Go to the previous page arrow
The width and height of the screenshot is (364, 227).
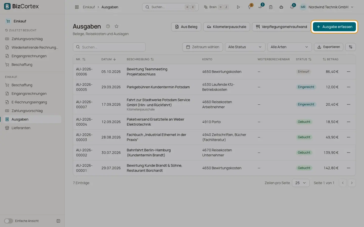pyautogui.click(x=343, y=183)
